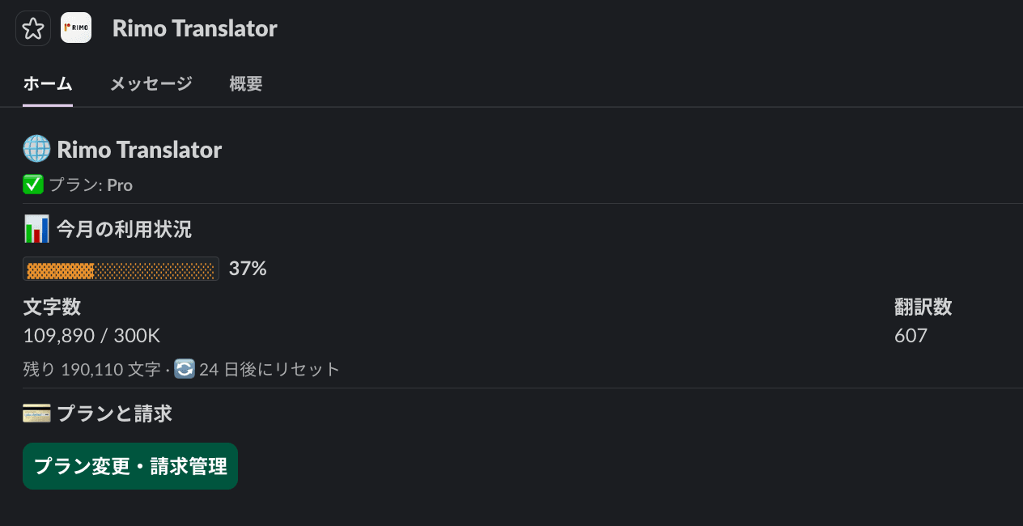The image size is (1023, 526).
Task: Click the 37% usage indicator
Action: [x=247, y=268]
